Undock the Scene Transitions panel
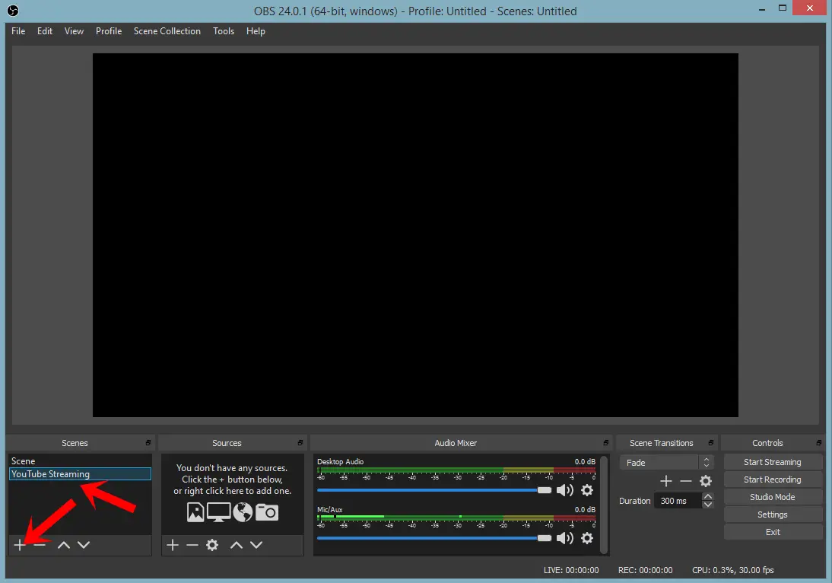 pyautogui.click(x=711, y=443)
